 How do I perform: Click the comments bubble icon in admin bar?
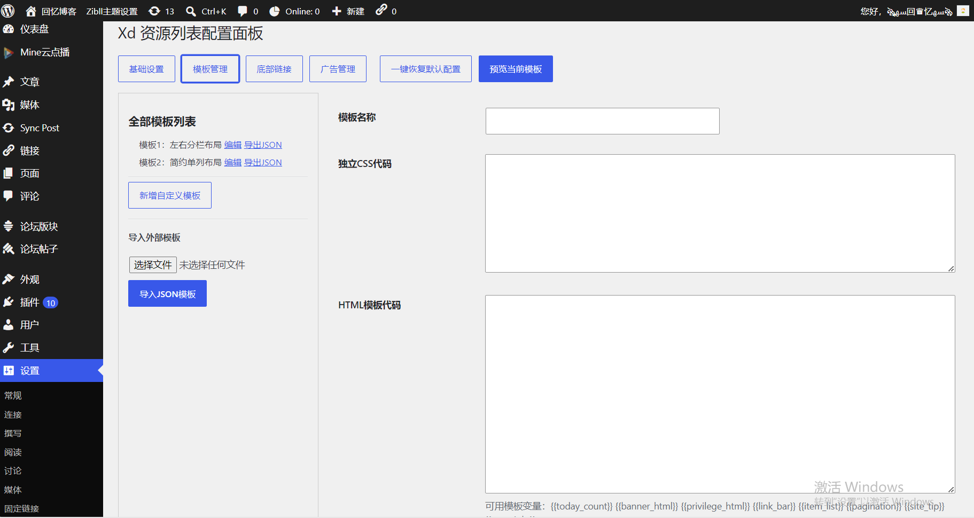click(x=243, y=11)
